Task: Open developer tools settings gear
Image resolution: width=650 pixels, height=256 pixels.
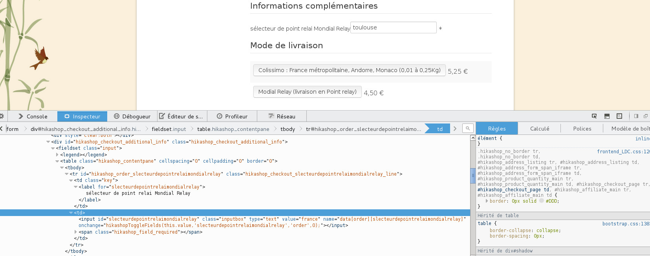Action: (x=2, y=116)
